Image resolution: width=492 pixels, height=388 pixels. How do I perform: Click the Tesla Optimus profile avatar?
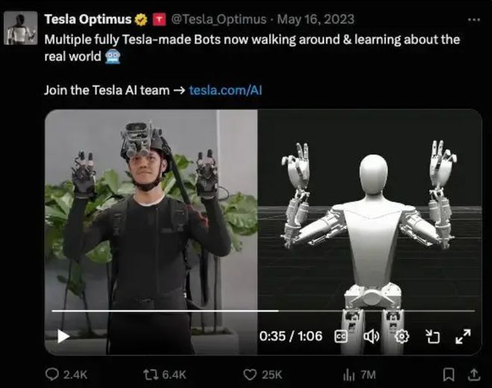pos(21,28)
